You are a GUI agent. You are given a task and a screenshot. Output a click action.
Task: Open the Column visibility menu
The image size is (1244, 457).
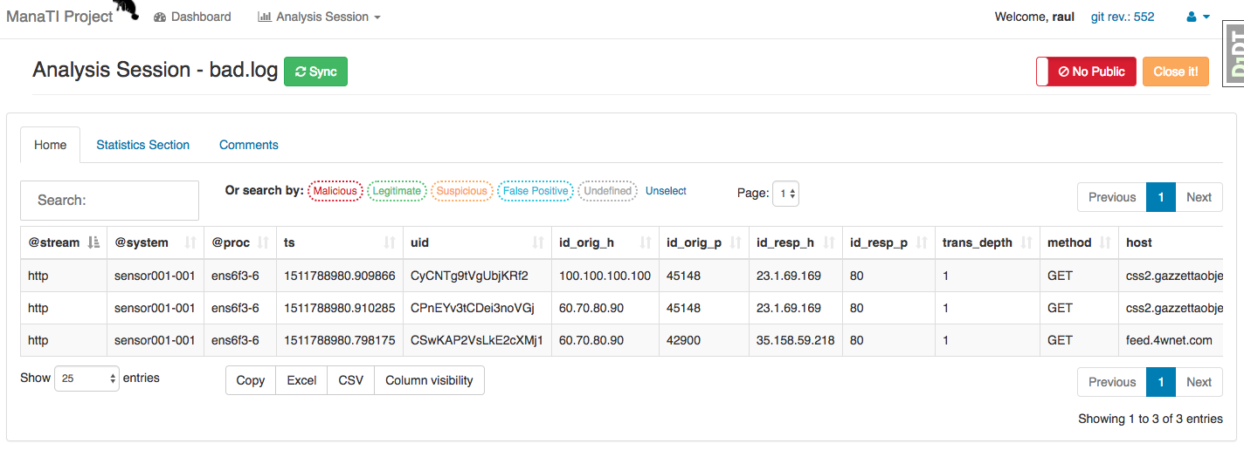(429, 380)
